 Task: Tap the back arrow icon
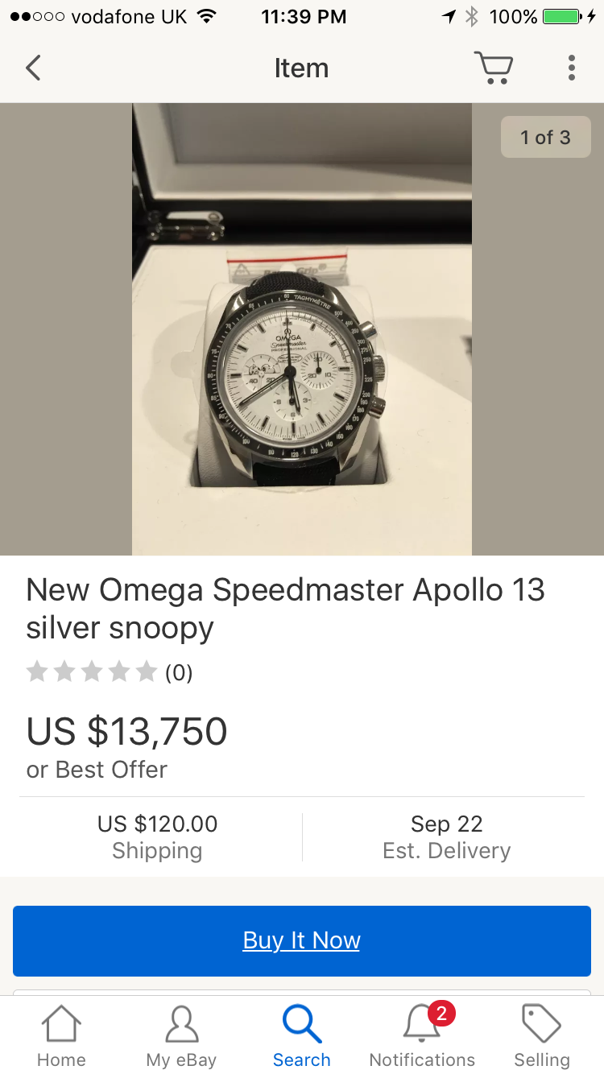pyautogui.click(x=33, y=68)
